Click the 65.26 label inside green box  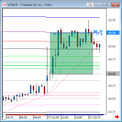click(x=57, y=34)
